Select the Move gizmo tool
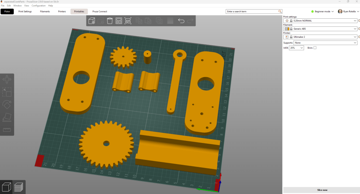 [7, 80]
